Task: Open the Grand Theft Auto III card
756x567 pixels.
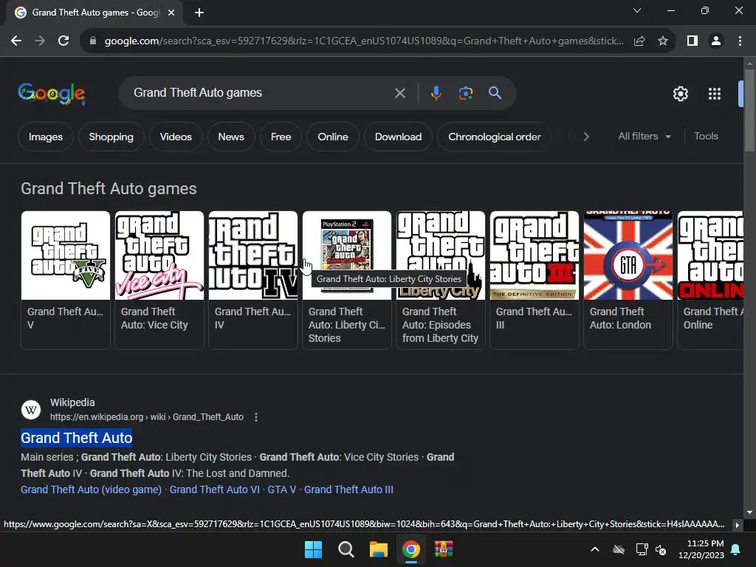Action: (535, 280)
